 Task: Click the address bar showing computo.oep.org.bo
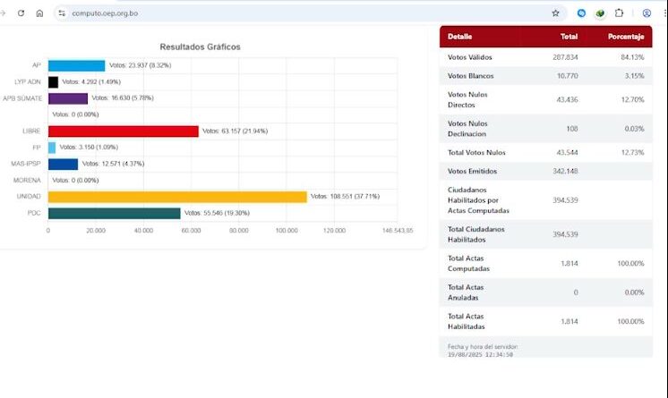(269, 13)
